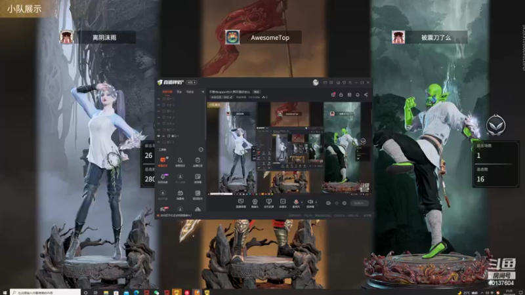Screen dimensions: 525x295
Task: Open the Windows Start menu
Action: [5, 292]
